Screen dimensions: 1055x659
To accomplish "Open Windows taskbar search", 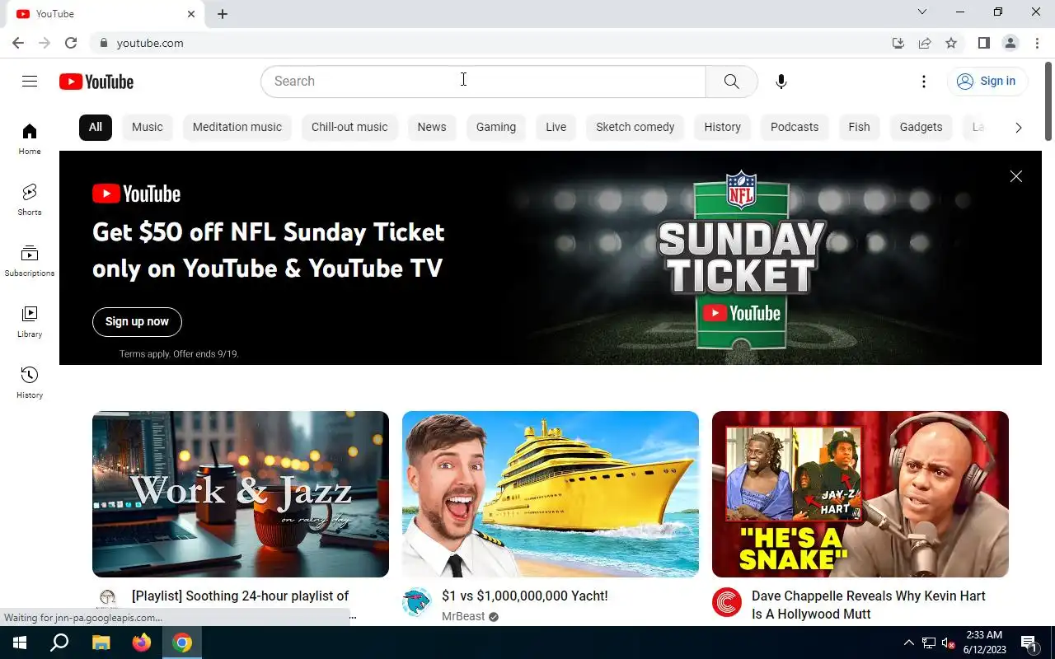I will click(59, 643).
